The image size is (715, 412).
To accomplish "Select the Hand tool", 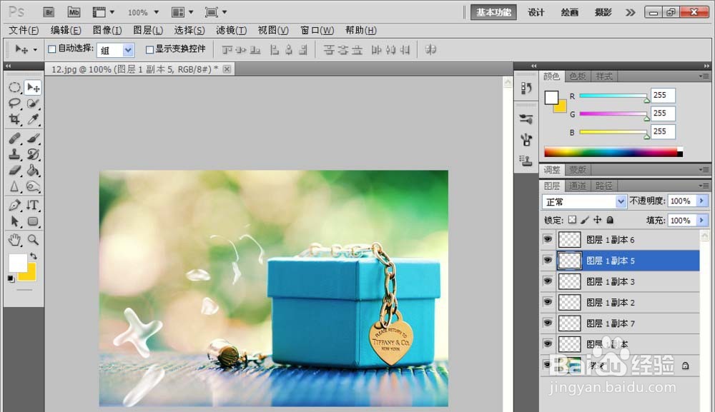I will point(14,239).
